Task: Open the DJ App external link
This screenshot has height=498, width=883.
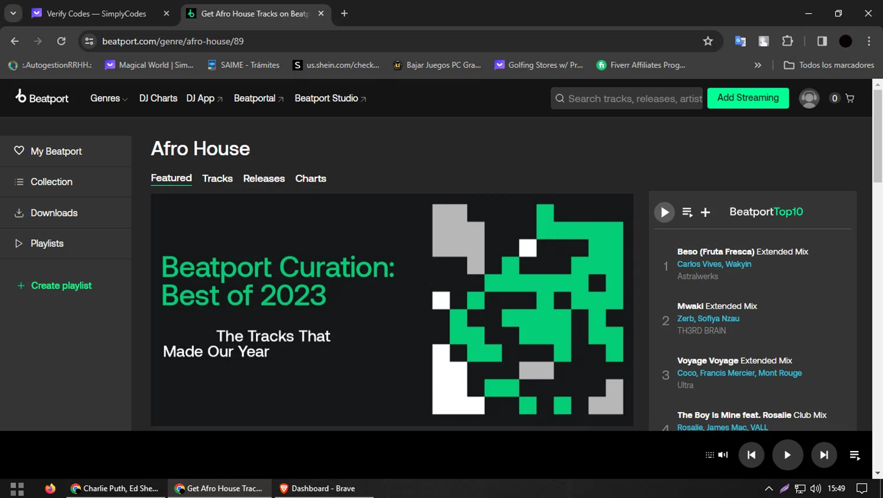Action: coord(204,98)
